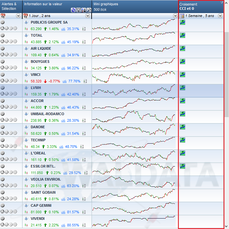Open the wrench settings tool

tap(89, 10)
